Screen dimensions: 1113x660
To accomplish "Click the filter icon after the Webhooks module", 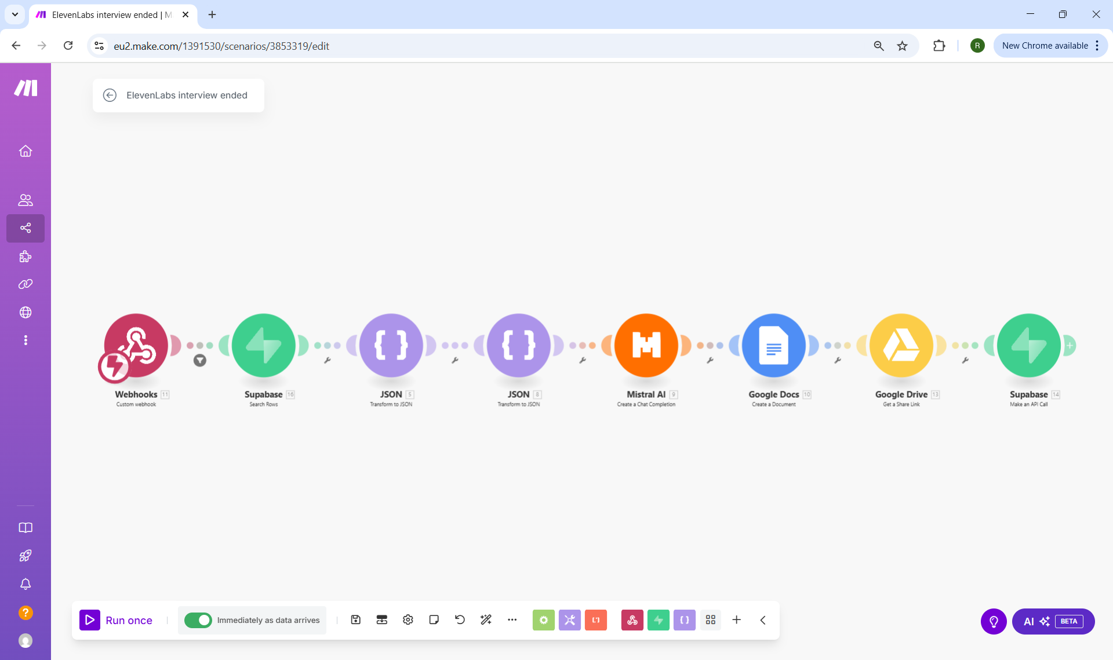I will tap(200, 361).
